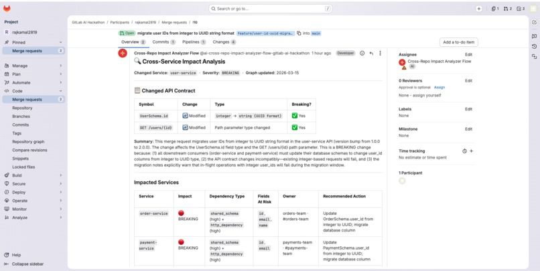The width and height of the screenshot is (540, 271).
Task: Click the Assign reviewer link
Action: tap(439, 88)
